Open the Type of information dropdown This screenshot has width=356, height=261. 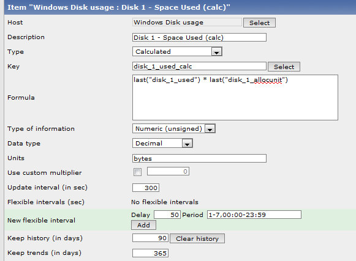click(174, 128)
